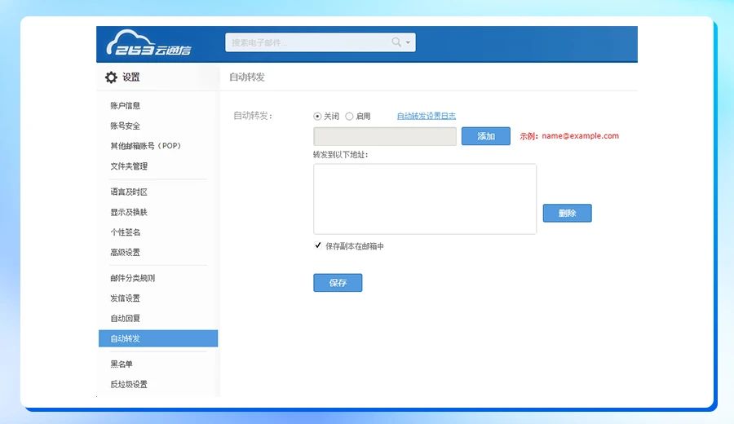Screen dimensions: 734x424
Task: Click the forwarding email address input field
Action: click(384, 136)
